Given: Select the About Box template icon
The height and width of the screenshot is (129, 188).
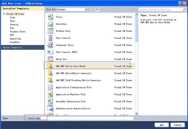Looking at the screenshot, I should point(50,59).
